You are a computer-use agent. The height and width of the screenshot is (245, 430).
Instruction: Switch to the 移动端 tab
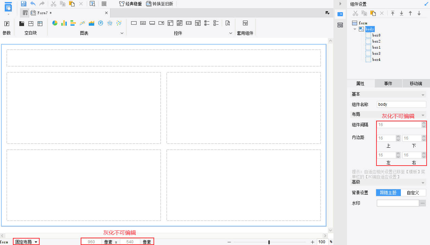(x=416, y=83)
